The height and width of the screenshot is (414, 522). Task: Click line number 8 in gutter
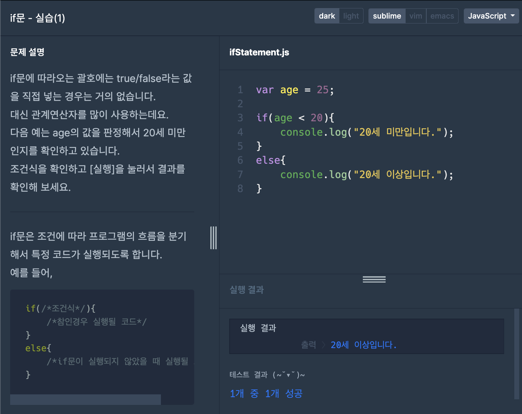coord(240,189)
